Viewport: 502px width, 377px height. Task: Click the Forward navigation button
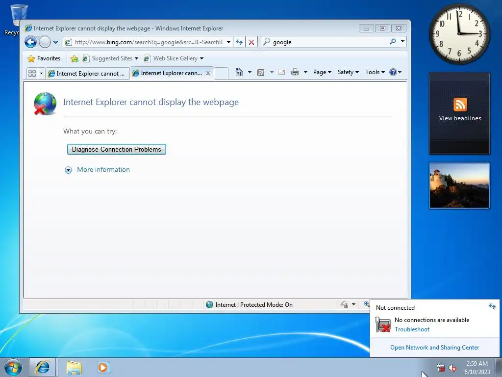coord(45,42)
